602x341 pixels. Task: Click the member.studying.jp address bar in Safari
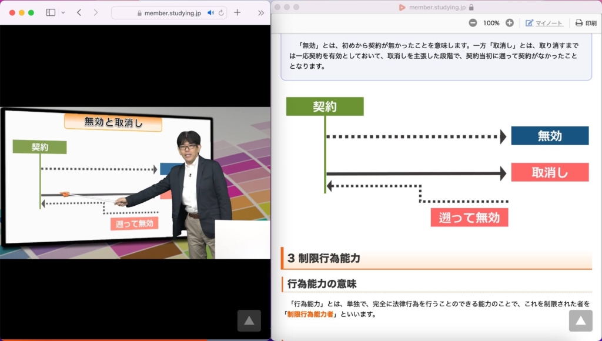[x=169, y=13]
